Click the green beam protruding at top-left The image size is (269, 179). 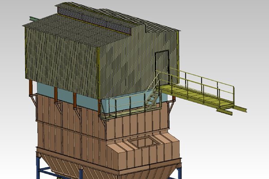pos(33,19)
